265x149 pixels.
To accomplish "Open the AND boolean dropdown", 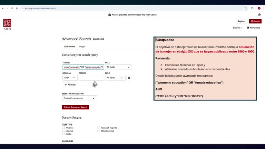I will pos(70,78).
